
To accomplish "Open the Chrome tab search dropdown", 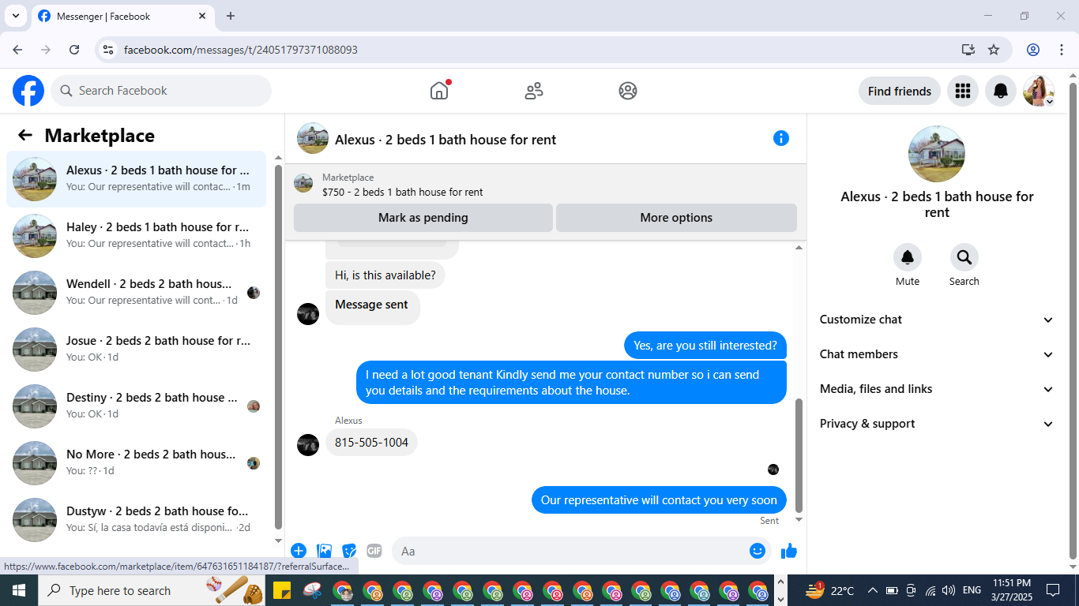I will [x=15, y=16].
